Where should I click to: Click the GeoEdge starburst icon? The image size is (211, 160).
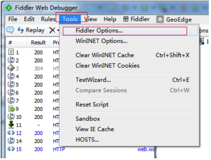tap(160, 19)
